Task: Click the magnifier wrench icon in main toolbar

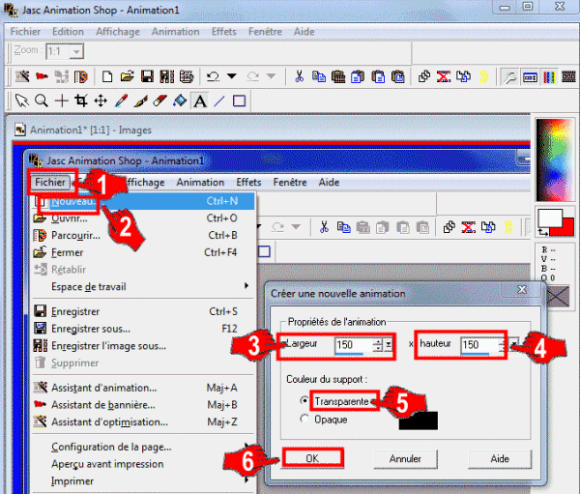Action: click(510, 77)
